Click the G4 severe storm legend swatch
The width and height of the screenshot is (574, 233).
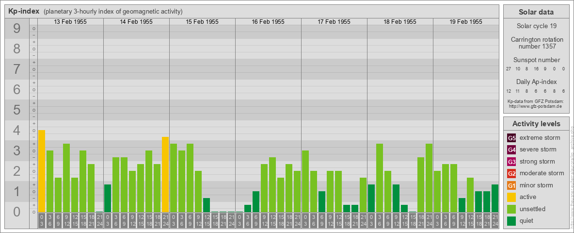pos(511,150)
